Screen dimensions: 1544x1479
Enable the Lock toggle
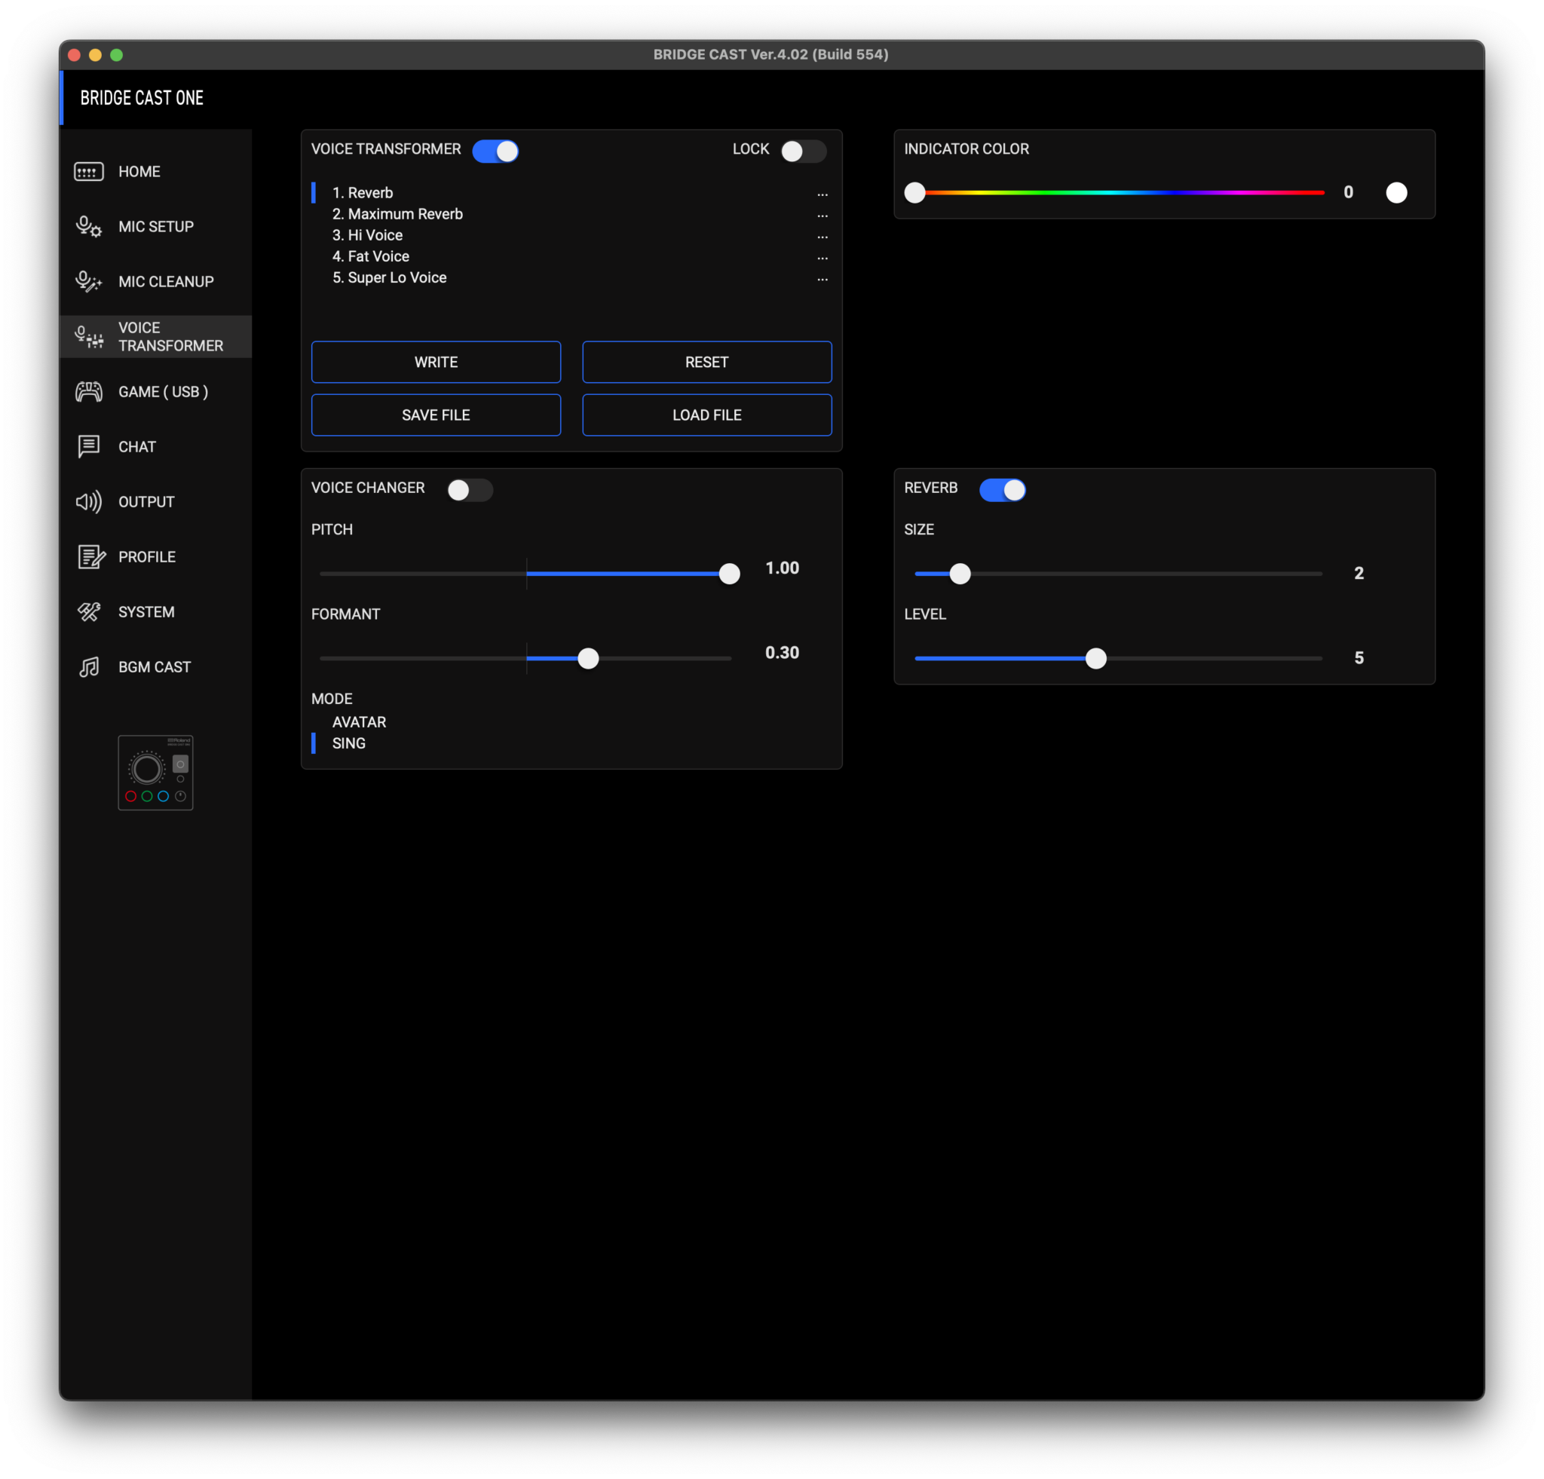(803, 151)
